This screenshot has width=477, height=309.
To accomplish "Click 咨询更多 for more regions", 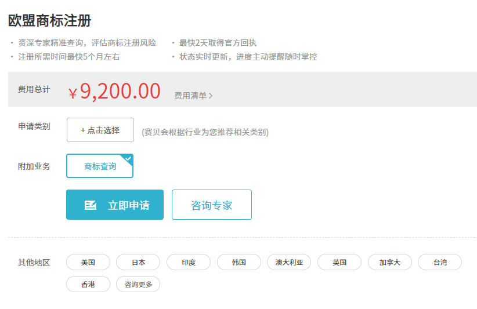I will point(138,284).
